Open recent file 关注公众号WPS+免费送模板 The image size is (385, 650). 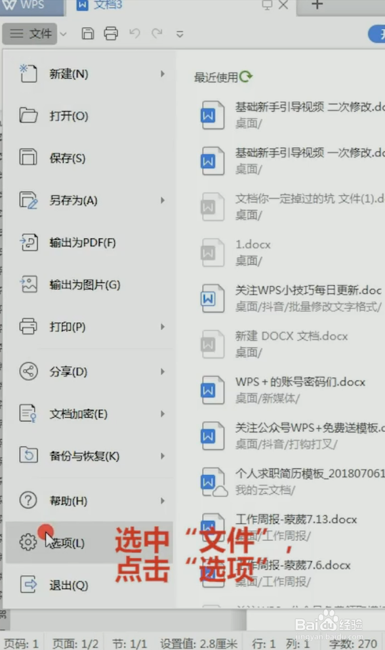pyautogui.click(x=292, y=436)
